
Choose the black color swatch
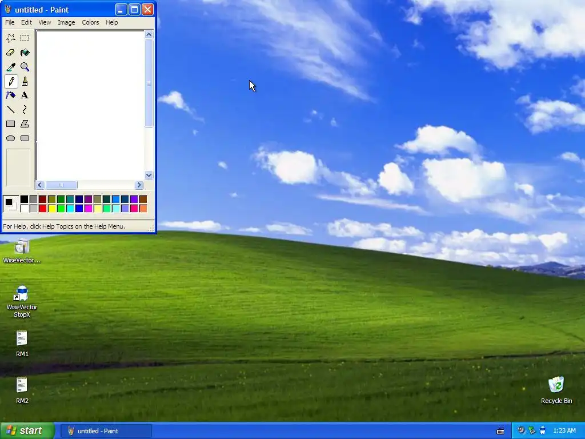click(x=24, y=199)
